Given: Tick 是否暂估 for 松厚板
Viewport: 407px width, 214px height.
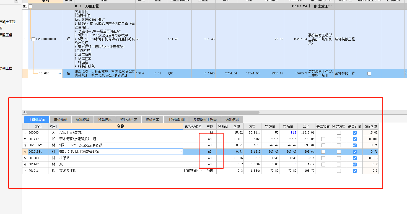Looking at the screenshot, I should 323,158.
